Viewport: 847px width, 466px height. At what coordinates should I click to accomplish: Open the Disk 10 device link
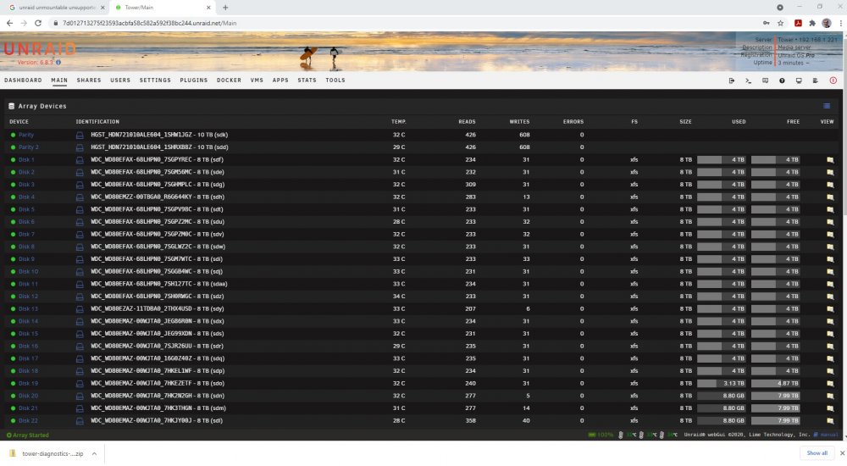(28, 272)
